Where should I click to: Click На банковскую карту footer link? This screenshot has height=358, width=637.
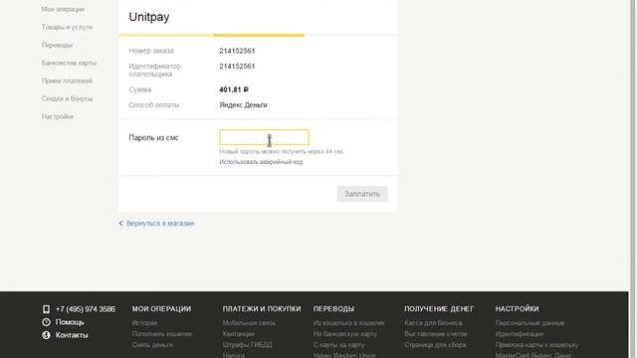[x=345, y=334]
